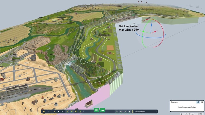
Task: Click the sun time-of-day icon
Action: [x=44, y=112]
